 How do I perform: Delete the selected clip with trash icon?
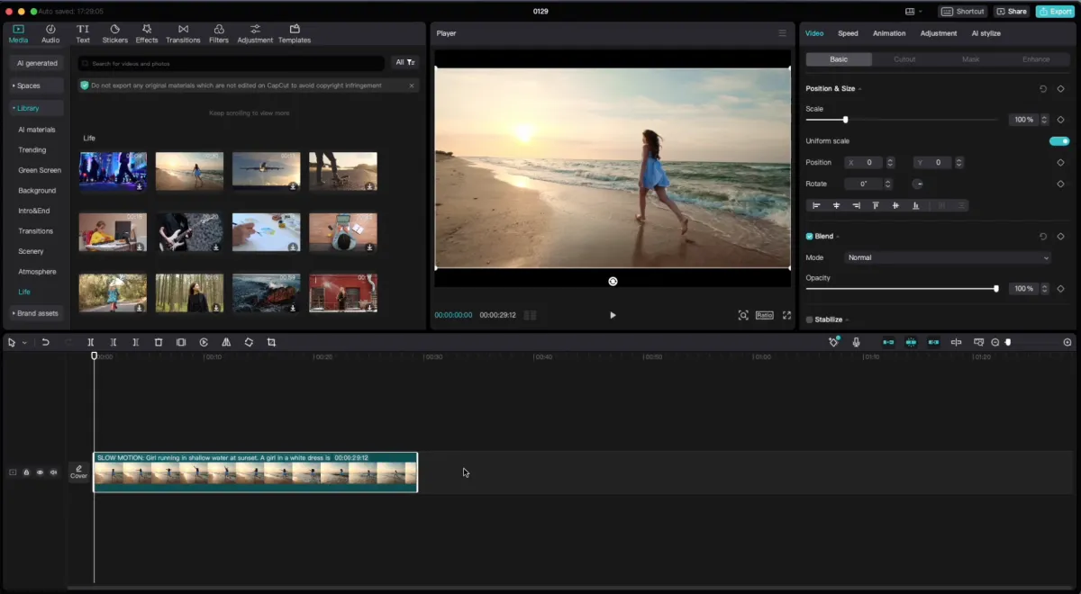[159, 342]
